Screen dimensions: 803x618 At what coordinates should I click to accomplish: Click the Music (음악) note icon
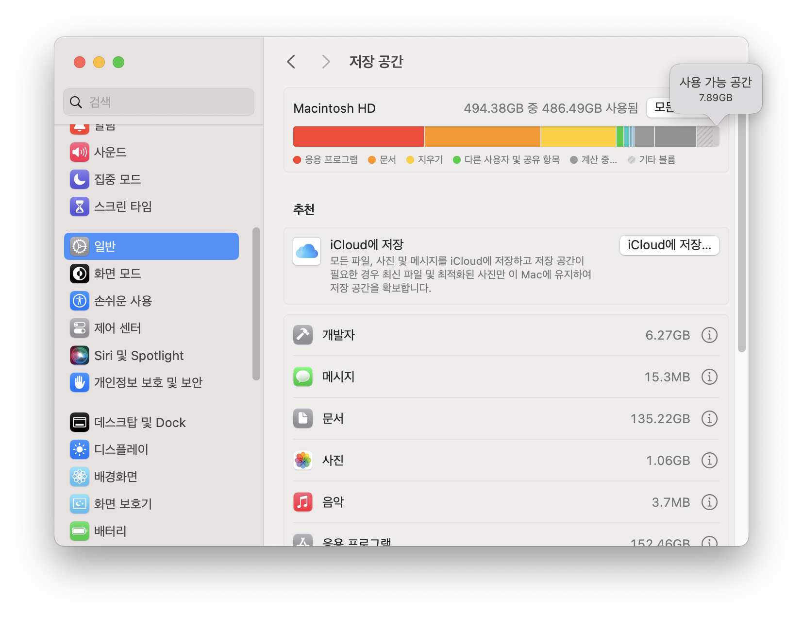pyautogui.click(x=303, y=502)
